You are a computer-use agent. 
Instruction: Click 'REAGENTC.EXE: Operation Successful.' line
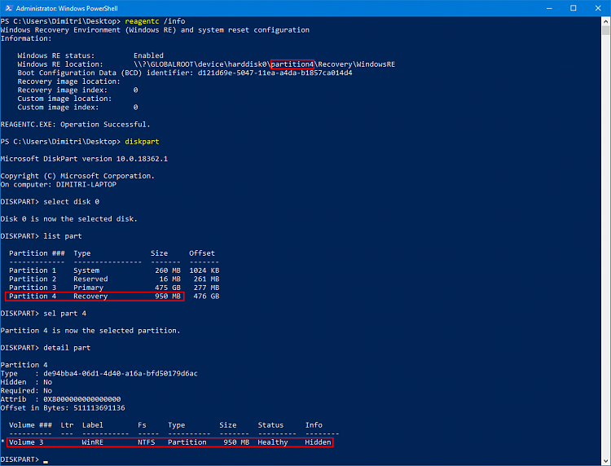pos(76,125)
